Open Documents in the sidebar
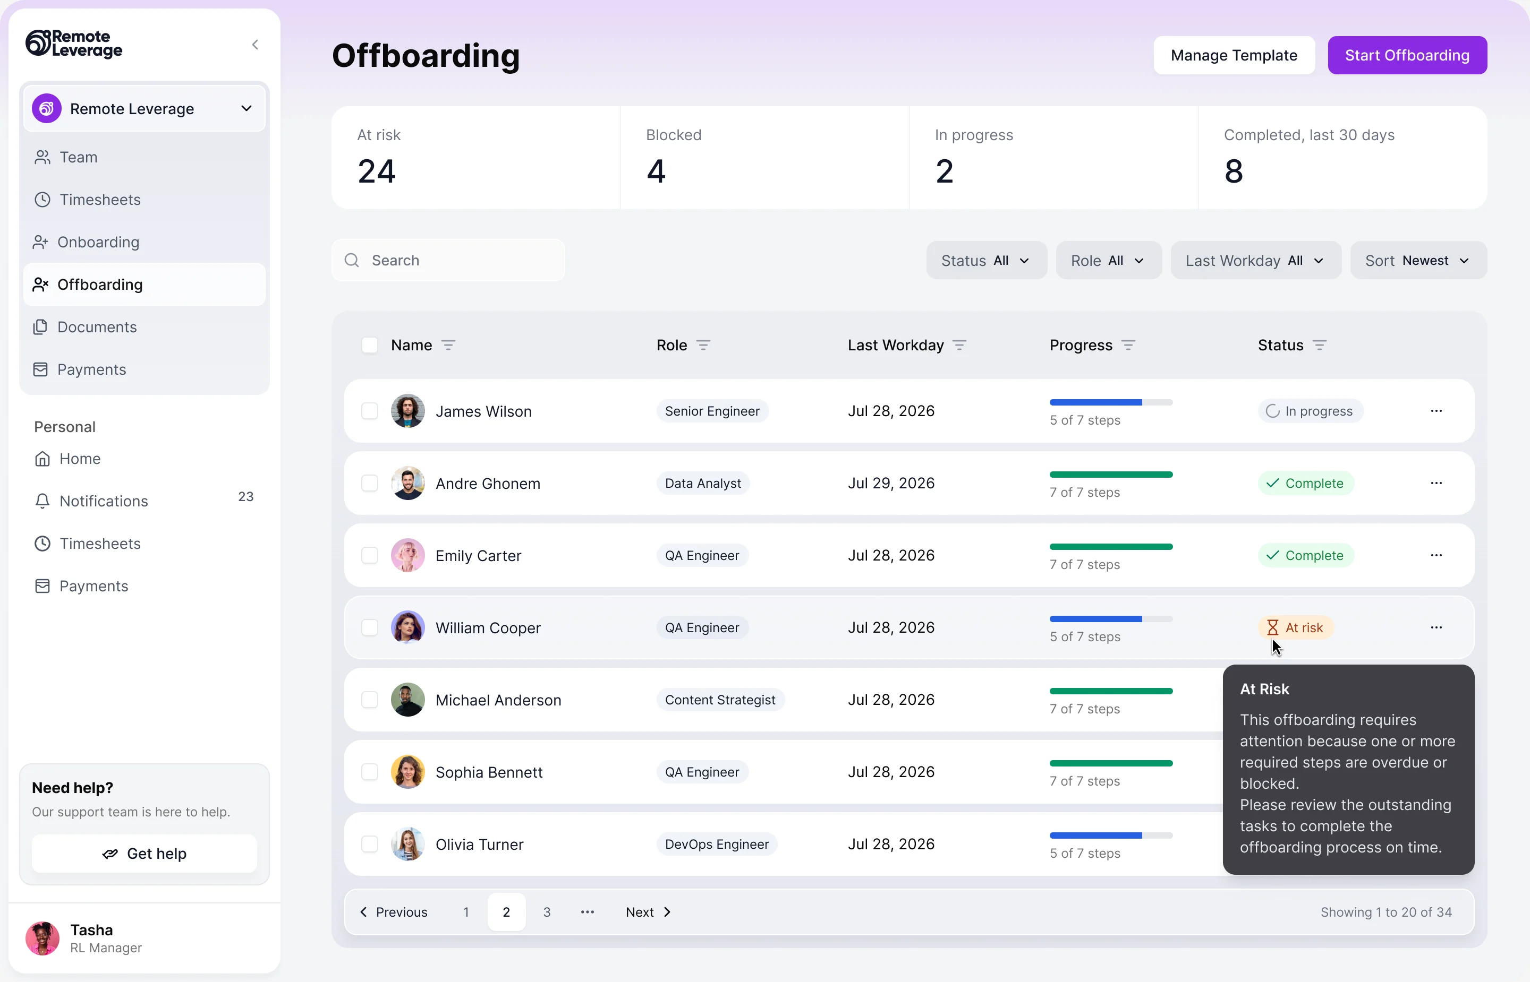The image size is (1530, 982). pos(144,326)
